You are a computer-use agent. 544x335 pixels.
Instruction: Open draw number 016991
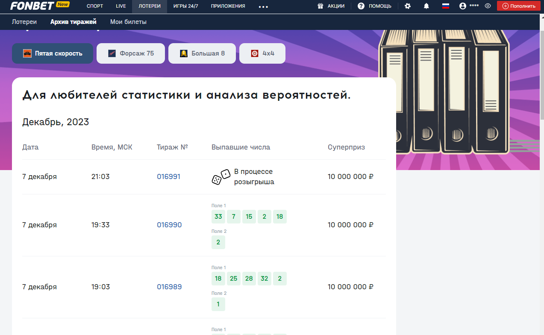pyautogui.click(x=169, y=176)
